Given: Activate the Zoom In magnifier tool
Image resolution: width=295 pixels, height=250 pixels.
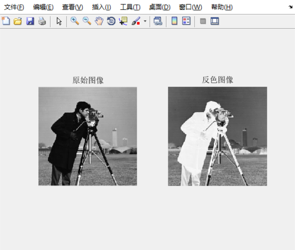Looking at the screenshot, I should click(75, 21).
